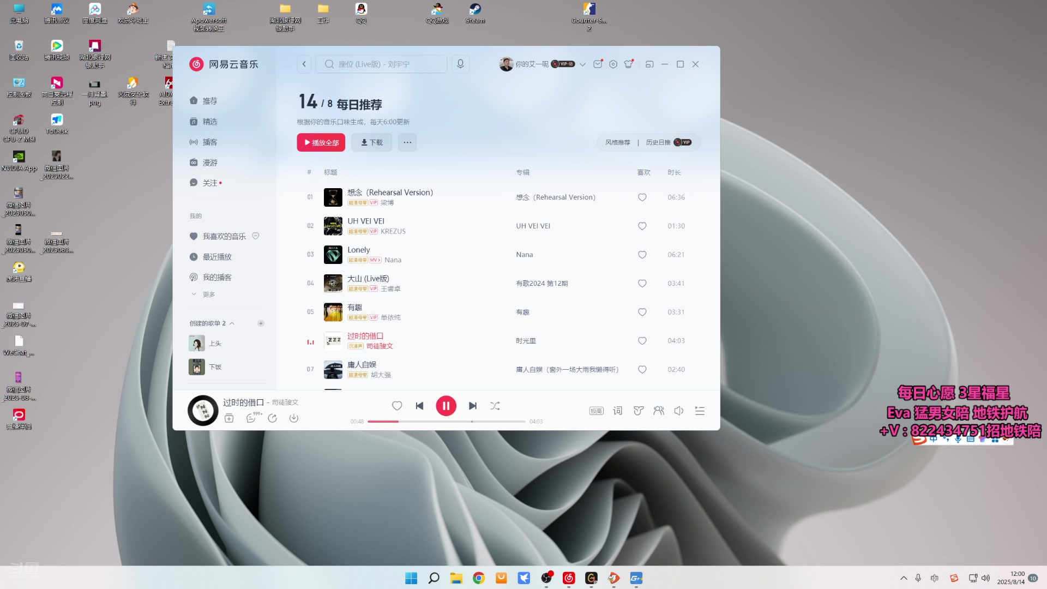Share the current song icon

coord(273,418)
